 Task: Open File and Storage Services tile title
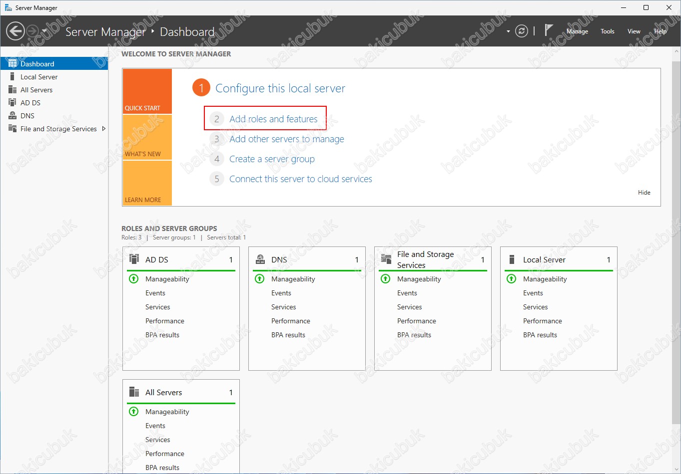[x=426, y=259]
